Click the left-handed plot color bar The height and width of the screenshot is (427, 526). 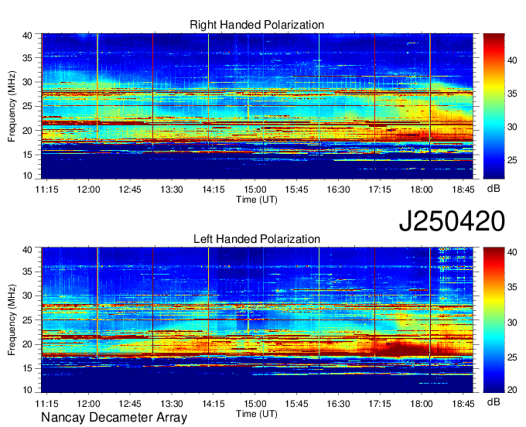tap(494, 320)
